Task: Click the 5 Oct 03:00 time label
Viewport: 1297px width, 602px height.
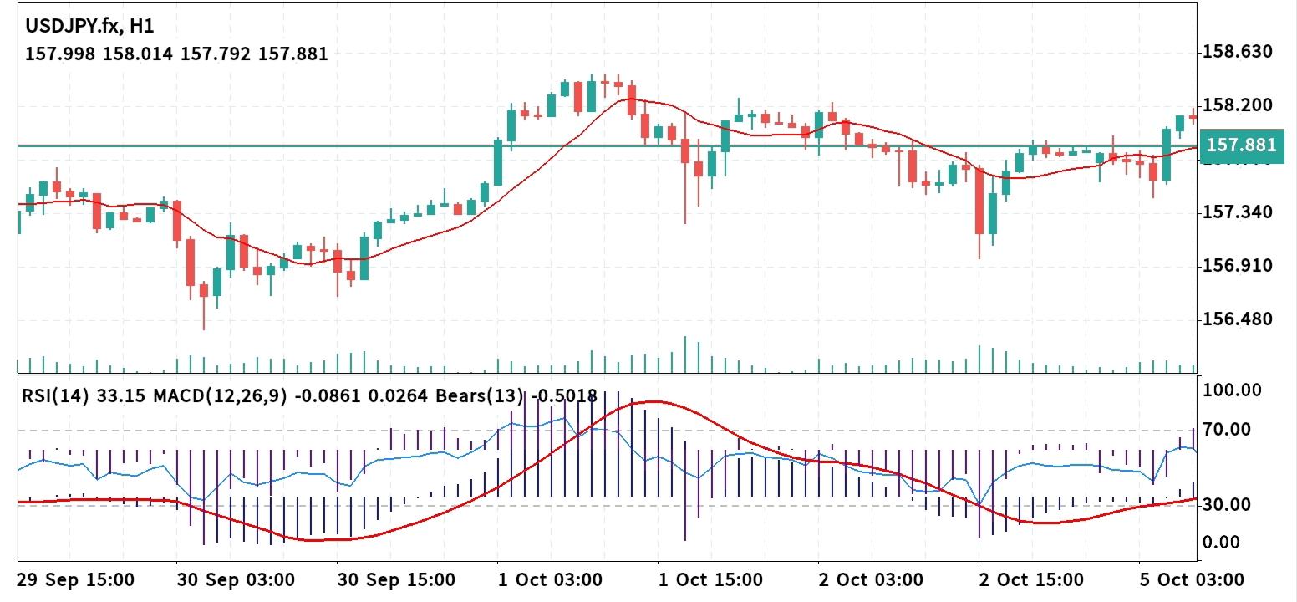Action: click(1192, 579)
